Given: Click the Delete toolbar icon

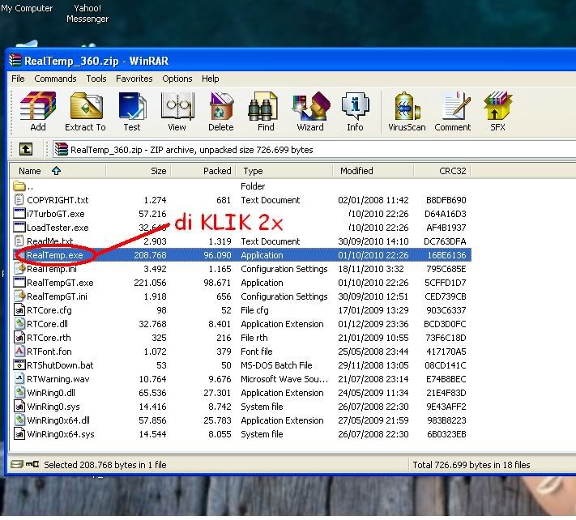Looking at the screenshot, I should tap(221, 106).
